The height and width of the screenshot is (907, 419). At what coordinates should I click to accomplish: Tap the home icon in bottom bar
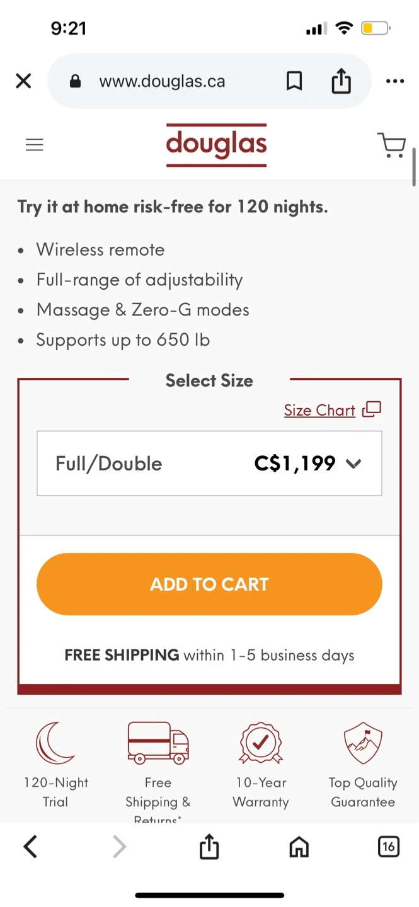[x=299, y=847]
